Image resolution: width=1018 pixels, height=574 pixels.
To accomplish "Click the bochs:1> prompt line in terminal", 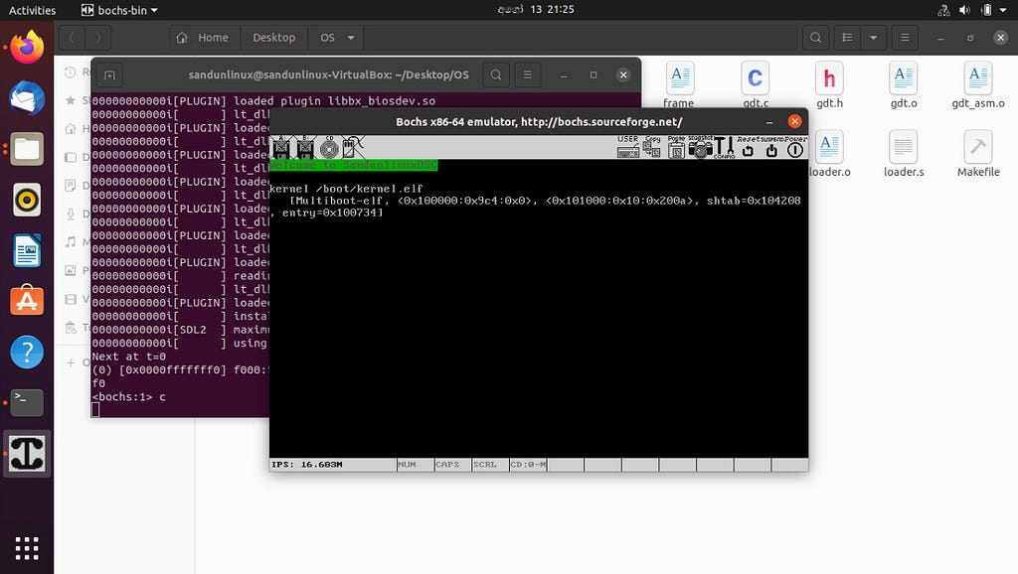I will click(128, 397).
